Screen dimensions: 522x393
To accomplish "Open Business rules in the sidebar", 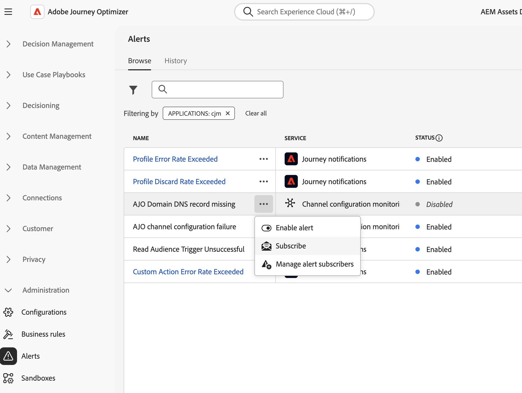I will click(x=43, y=334).
